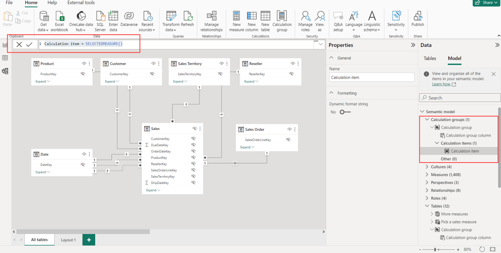Click the Share button
This screenshot has height=253, width=501.
(x=487, y=3)
